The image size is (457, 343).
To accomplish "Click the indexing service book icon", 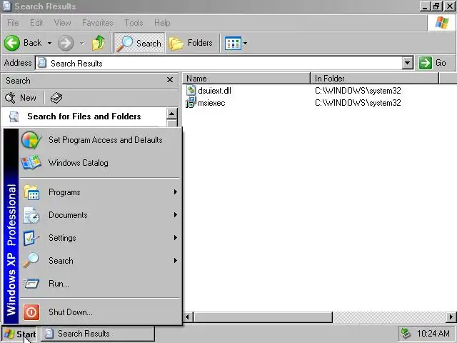I will pos(56,98).
